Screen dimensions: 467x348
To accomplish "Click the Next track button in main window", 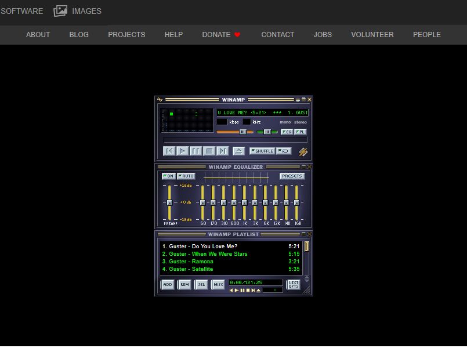I will click(x=223, y=151).
